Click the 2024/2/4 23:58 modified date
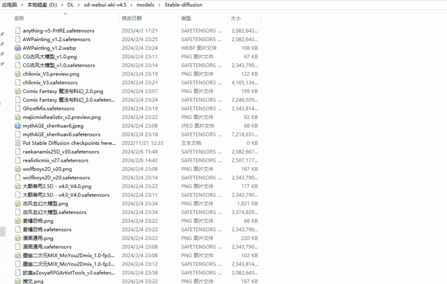447x284 pixels. tap(139, 273)
